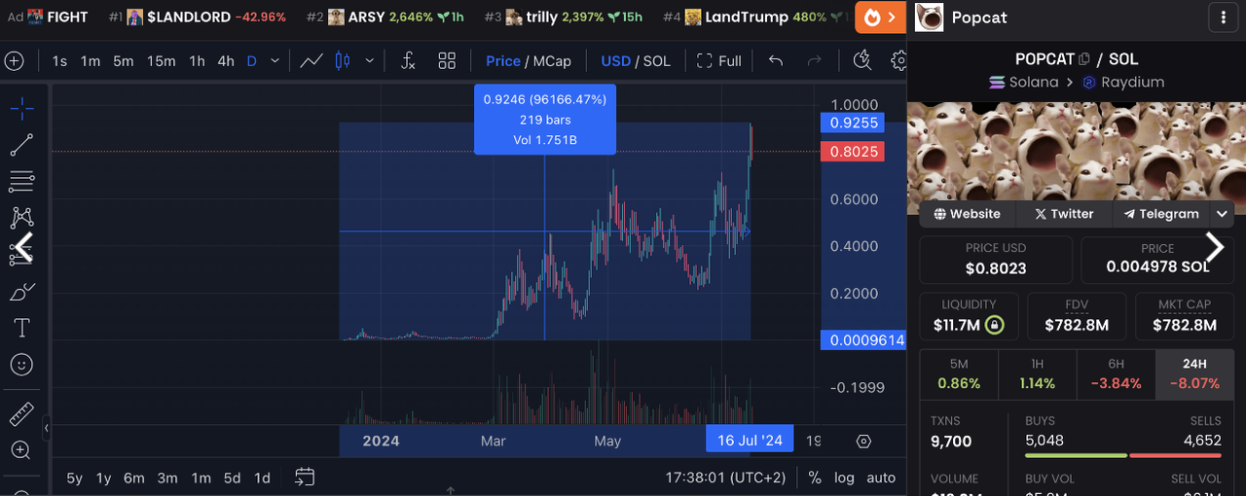Open the indicators fx menu
Image resolution: width=1246 pixels, height=496 pixels.
(408, 61)
